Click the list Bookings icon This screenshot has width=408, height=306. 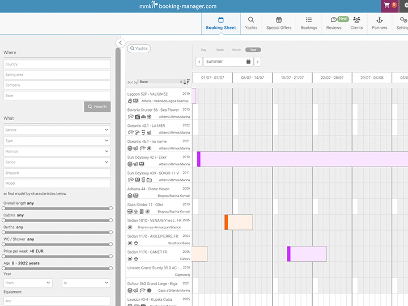click(x=309, y=20)
